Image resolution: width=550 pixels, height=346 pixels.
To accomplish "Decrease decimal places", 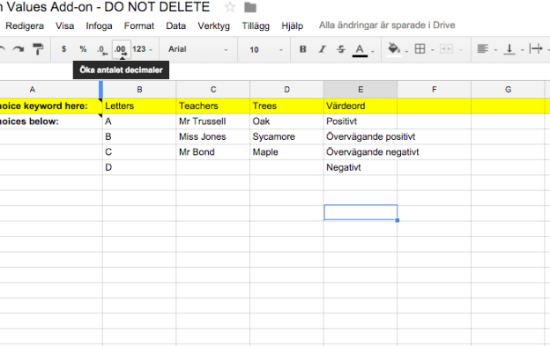I will (x=102, y=49).
